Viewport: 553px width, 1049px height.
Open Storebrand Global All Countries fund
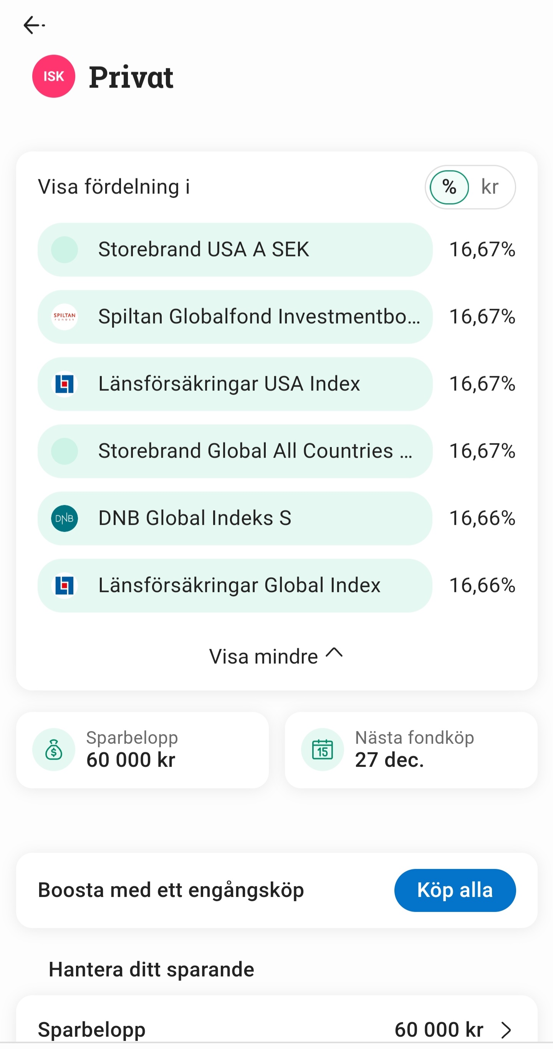235,451
